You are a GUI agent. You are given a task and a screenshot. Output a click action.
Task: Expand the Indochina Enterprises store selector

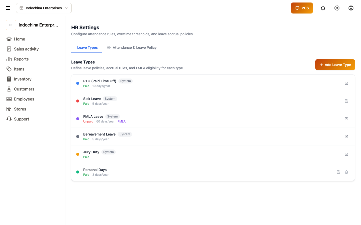tap(44, 8)
